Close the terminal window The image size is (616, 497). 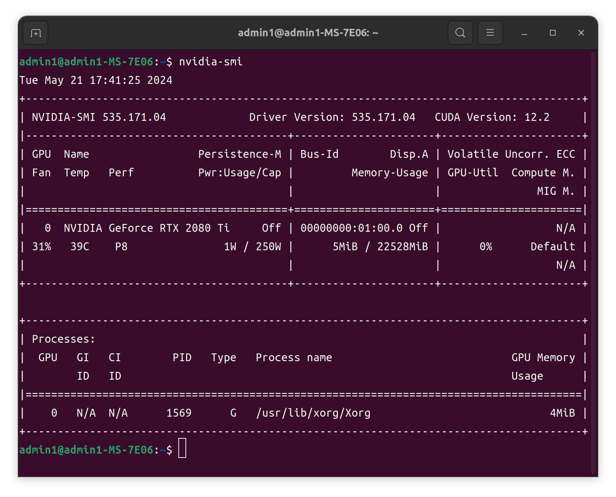click(581, 33)
